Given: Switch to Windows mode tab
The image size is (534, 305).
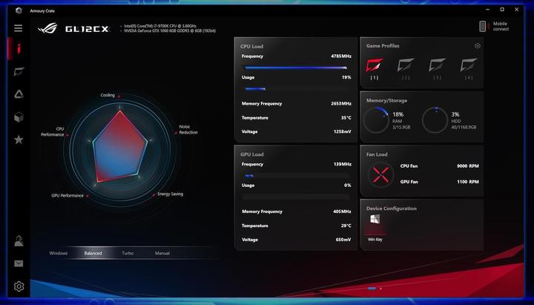Looking at the screenshot, I should tap(59, 253).
